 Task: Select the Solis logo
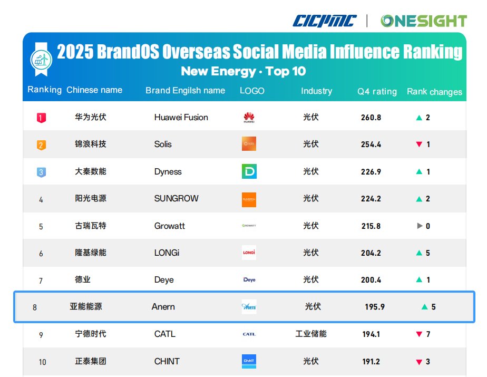point(249,144)
